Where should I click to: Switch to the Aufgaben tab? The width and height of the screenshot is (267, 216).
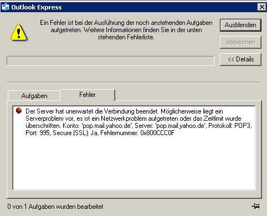(34, 96)
